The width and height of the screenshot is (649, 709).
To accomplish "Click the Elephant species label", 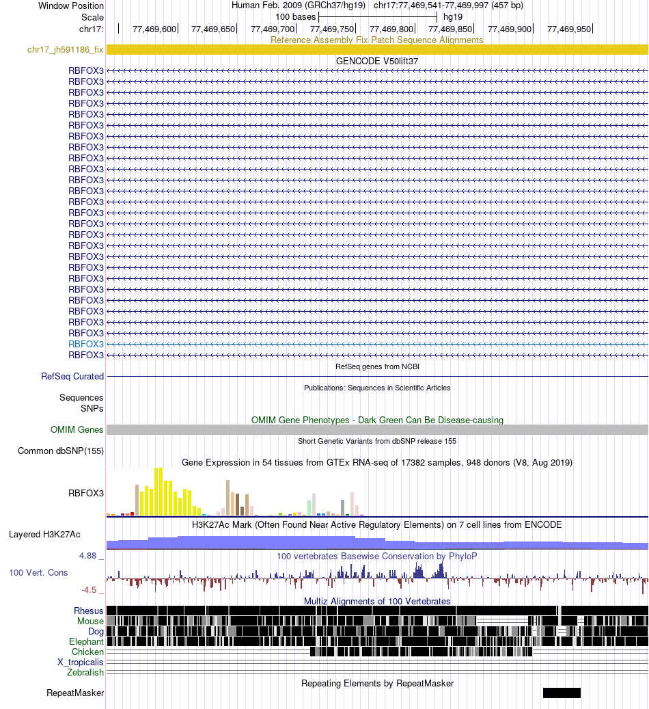I will pyautogui.click(x=86, y=641).
